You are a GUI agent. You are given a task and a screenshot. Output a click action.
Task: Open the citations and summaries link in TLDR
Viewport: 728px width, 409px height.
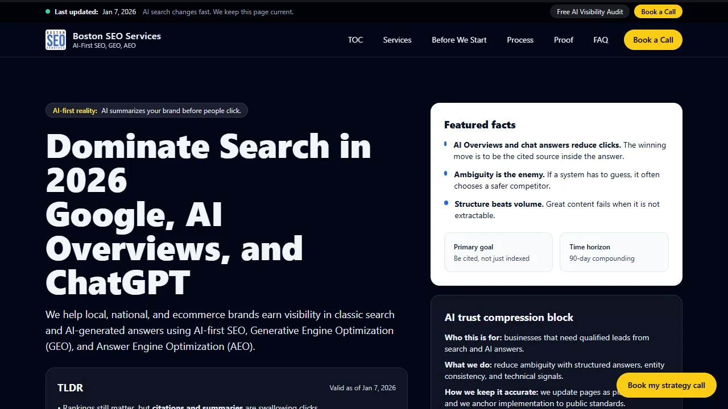coord(197,407)
